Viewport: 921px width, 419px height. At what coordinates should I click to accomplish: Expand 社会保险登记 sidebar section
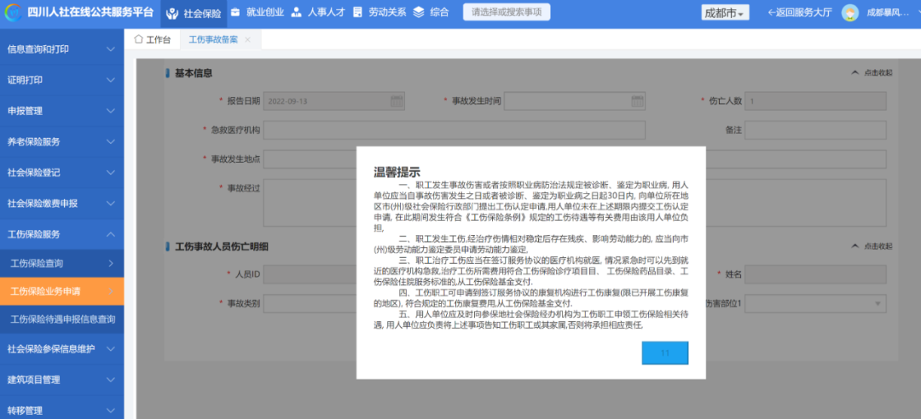(x=61, y=173)
